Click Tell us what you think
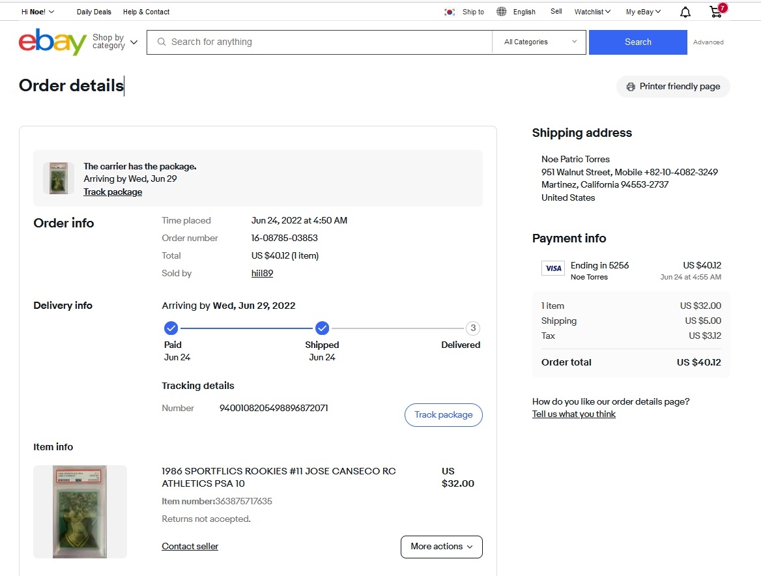This screenshot has height=576, width=761. coord(573,414)
